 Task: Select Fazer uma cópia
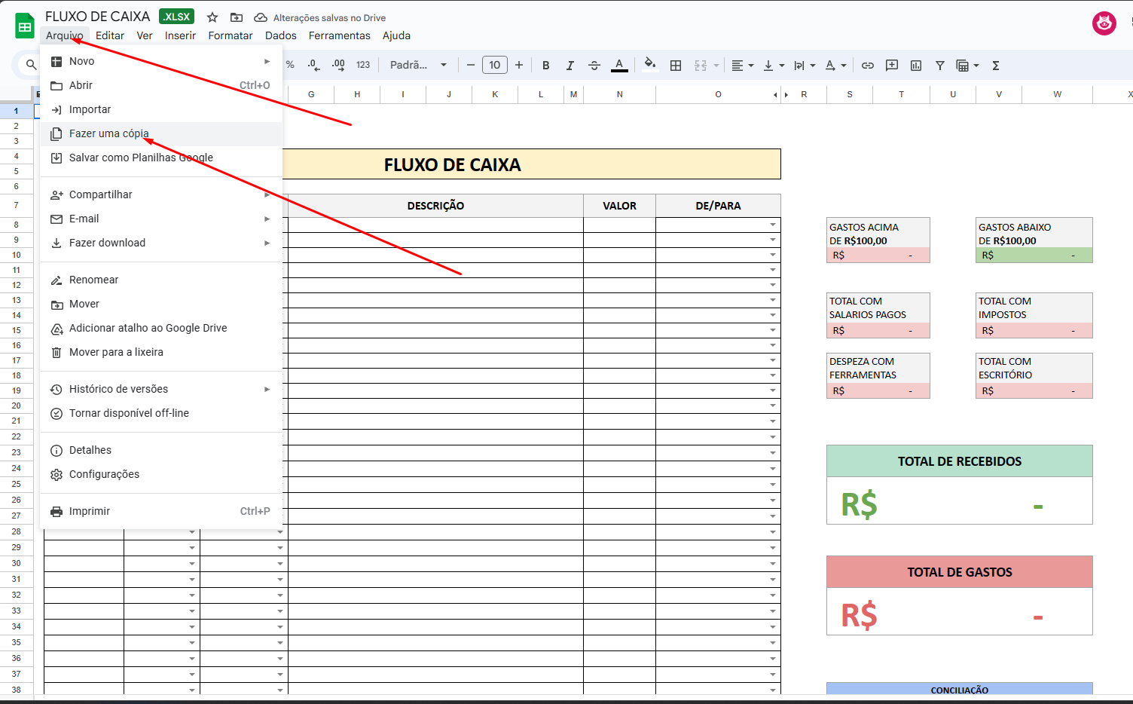pos(161,133)
